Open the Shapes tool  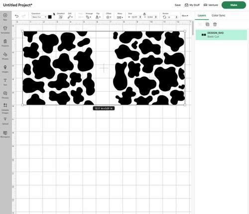[5, 56]
